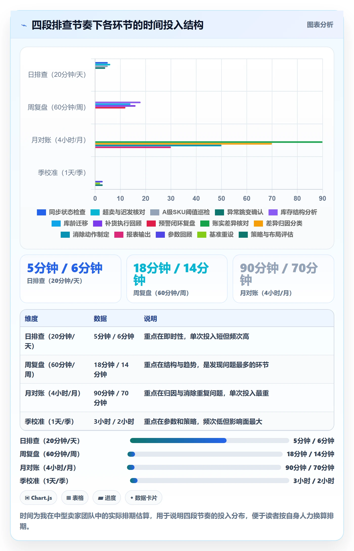Viewport: 354px width, 551px height.
Task: Toggle the 策略与布局评估 legend swatch
Action: [x=243, y=234]
